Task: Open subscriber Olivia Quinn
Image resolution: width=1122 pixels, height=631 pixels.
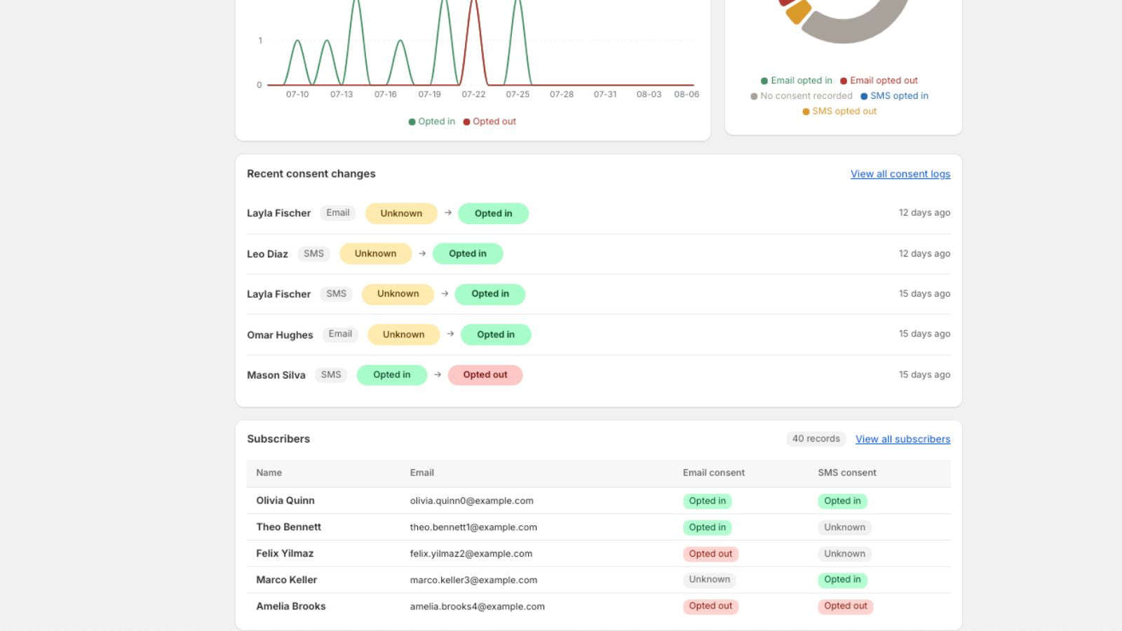Action: click(x=285, y=501)
